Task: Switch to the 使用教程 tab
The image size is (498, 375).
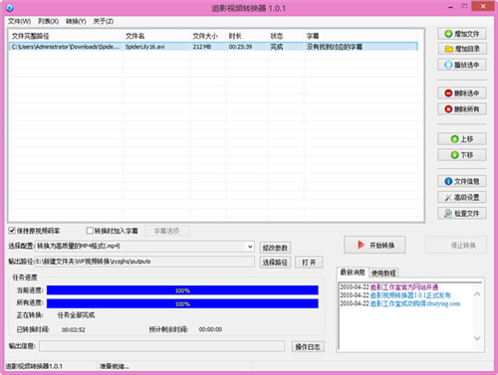Action: 383,273
